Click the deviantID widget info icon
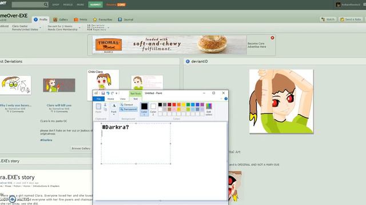This screenshot has width=366, height=205. click(188, 61)
